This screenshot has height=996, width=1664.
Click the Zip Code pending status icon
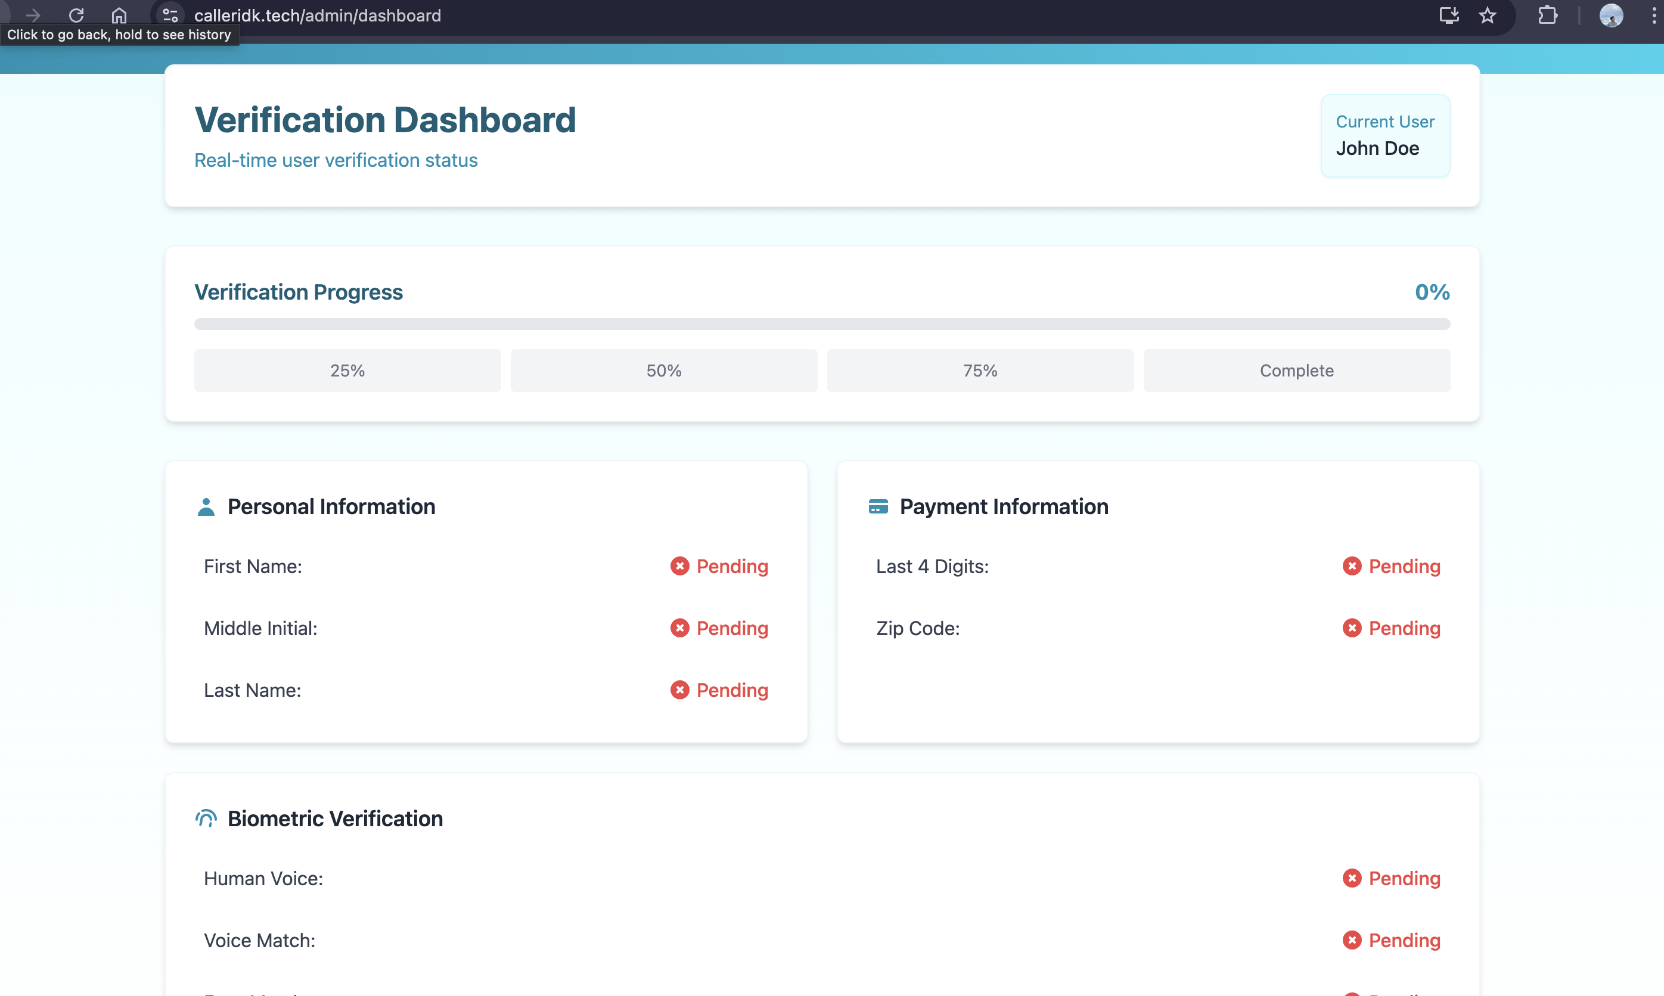click(x=1352, y=628)
